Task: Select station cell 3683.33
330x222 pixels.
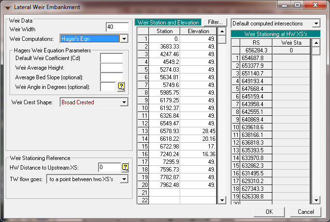Action: click(164, 47)
